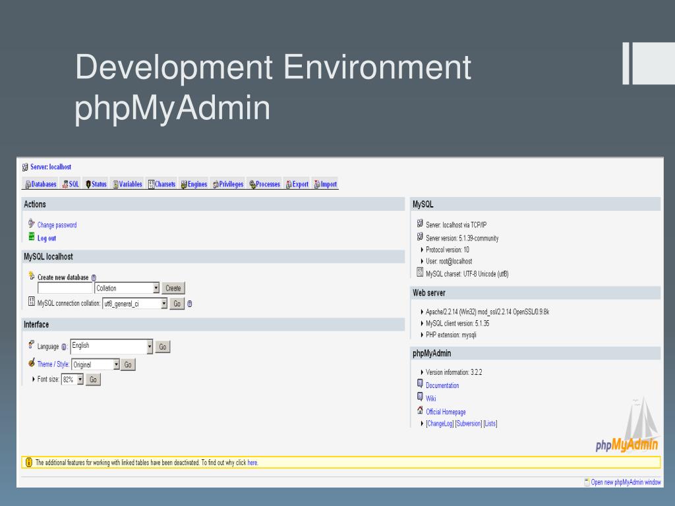
Task: Click the Wiki book icon
Action: [420, 397]
